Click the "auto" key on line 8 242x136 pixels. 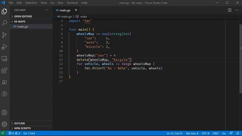[x=90, y=42]
